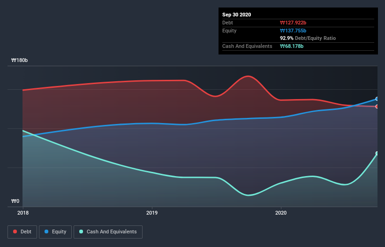
Task: Click the ₩180b axis label
Action: point(19,61)
